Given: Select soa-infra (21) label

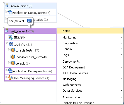Looking at the screenshot, I should [x=23, y=45].
